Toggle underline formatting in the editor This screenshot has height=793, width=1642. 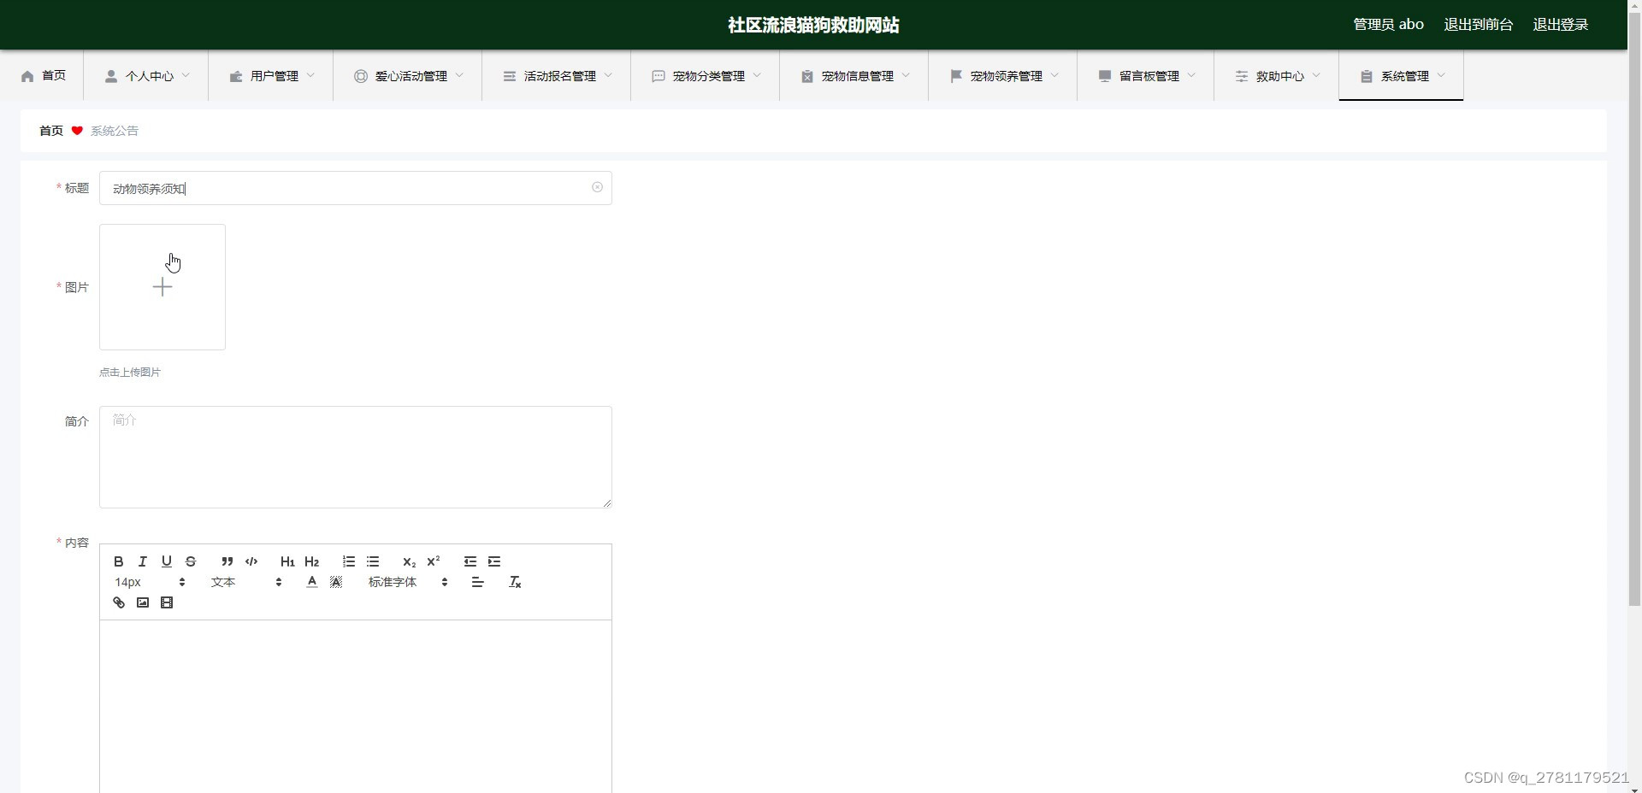(167, 561)
